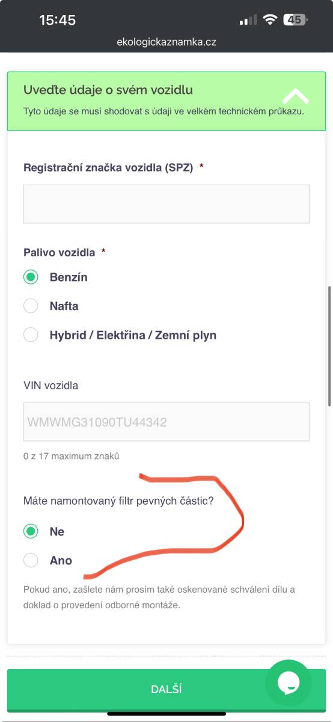The image size is (333, 722).
Task: Tap the Palivo vozidla label
Action: 60,253
